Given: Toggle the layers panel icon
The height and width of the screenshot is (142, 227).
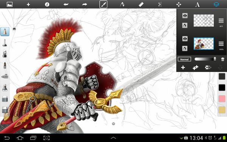Looking at the screenshot, I should click(216, 4).
